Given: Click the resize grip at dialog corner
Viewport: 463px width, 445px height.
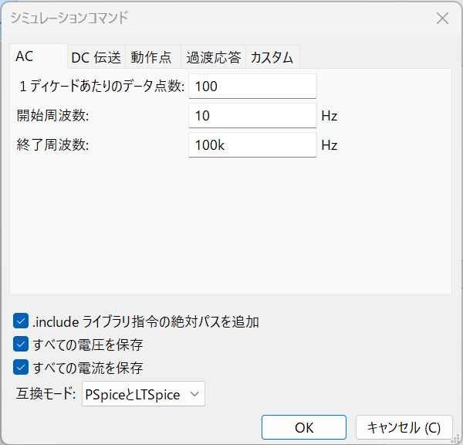Looking at the screenshot, I should tap(457, 439).
